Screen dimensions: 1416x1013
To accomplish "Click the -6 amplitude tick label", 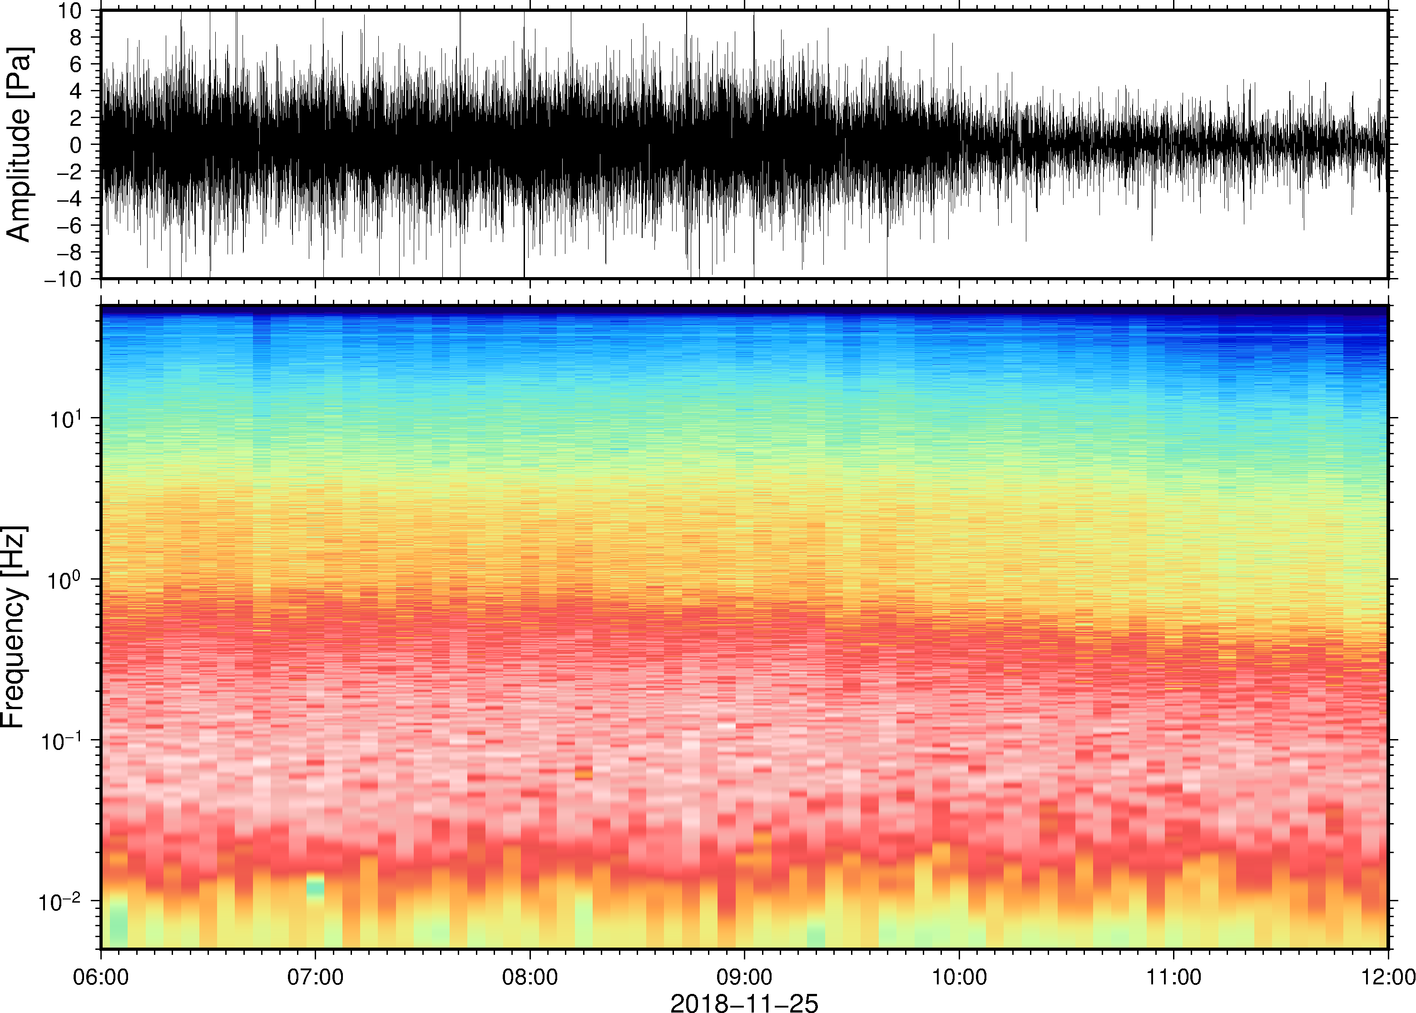I will 69,225.
